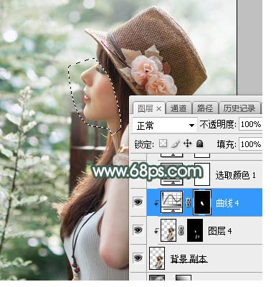
Task: Hide the 图层 4 layer visibility eye
Action: pyautogui.click(x=138, y=230)
